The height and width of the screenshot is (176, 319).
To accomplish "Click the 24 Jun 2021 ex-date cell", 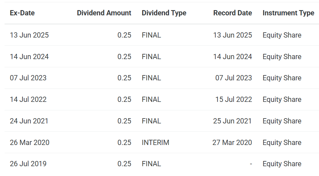I will pyautogui.click(x=29, y=121).
